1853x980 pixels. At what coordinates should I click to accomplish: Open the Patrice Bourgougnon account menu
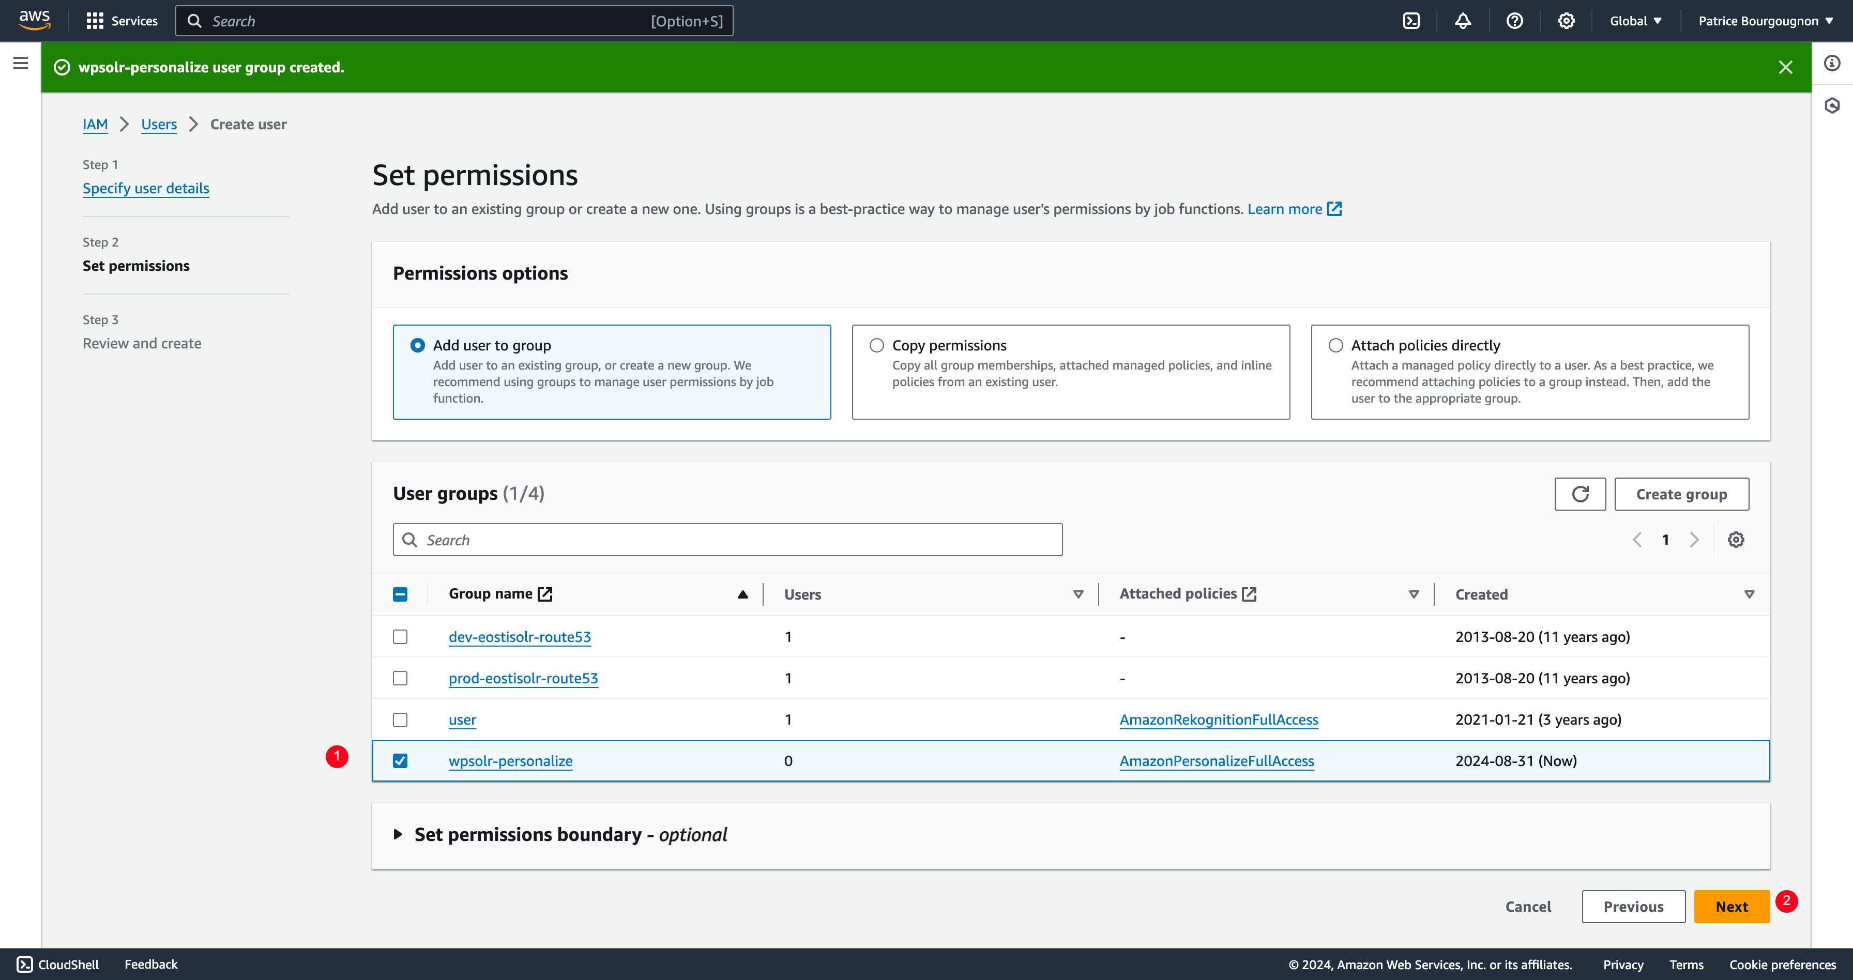tap(1766, 21)
